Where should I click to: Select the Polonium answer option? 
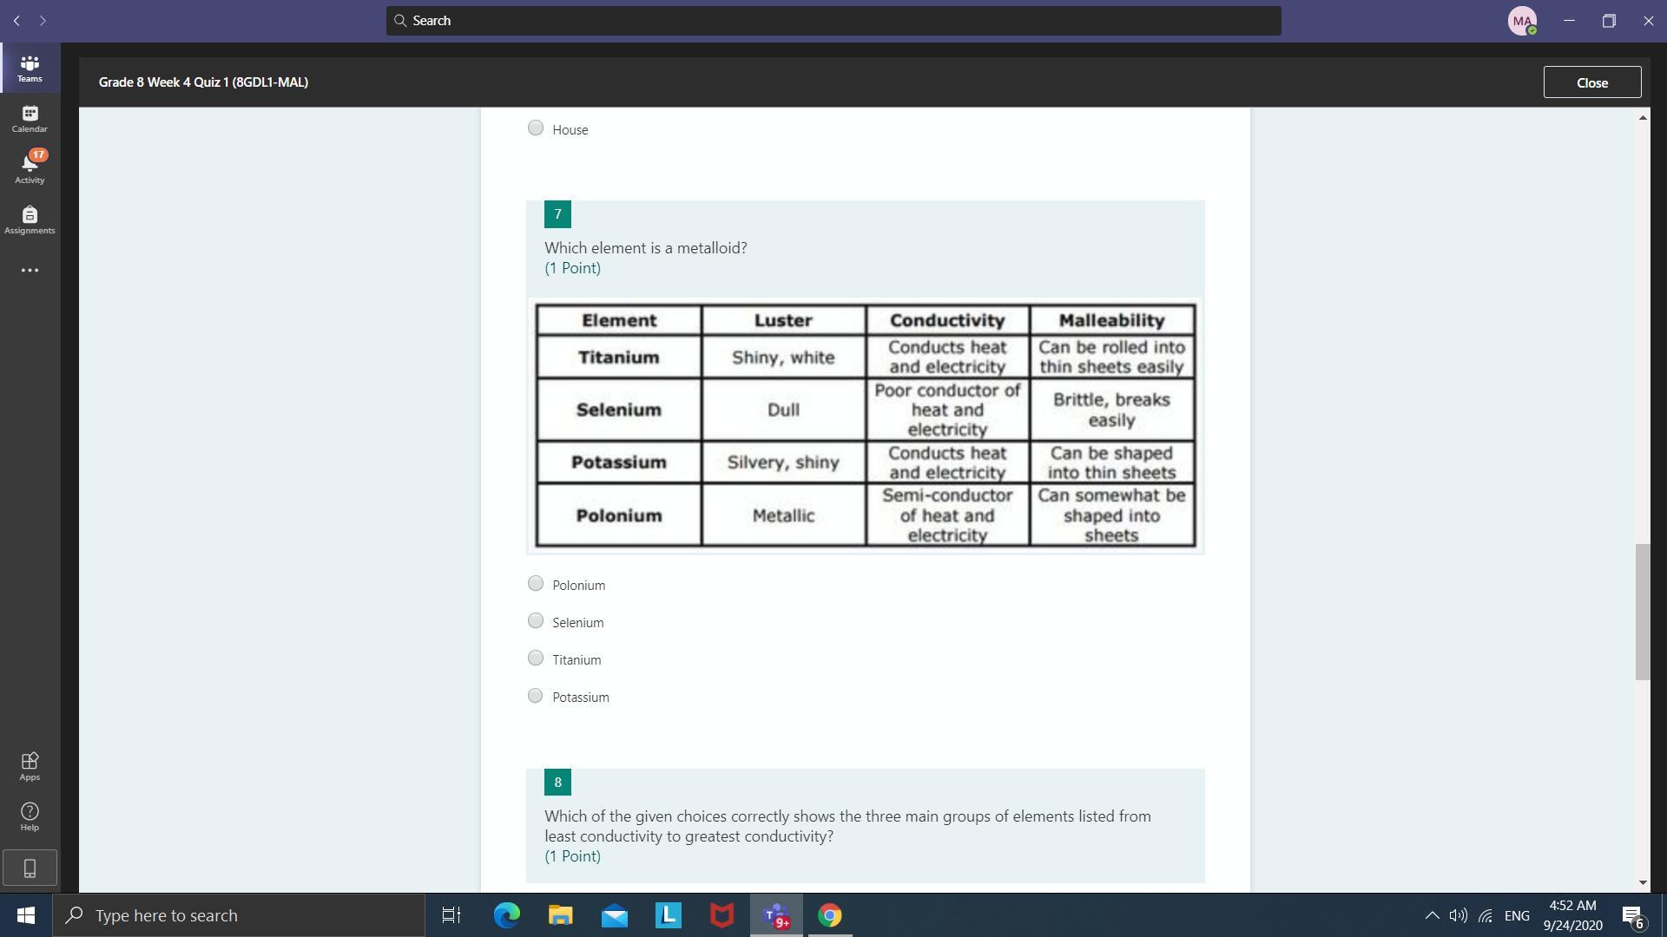pyautogui.click(x=536, y=584)
